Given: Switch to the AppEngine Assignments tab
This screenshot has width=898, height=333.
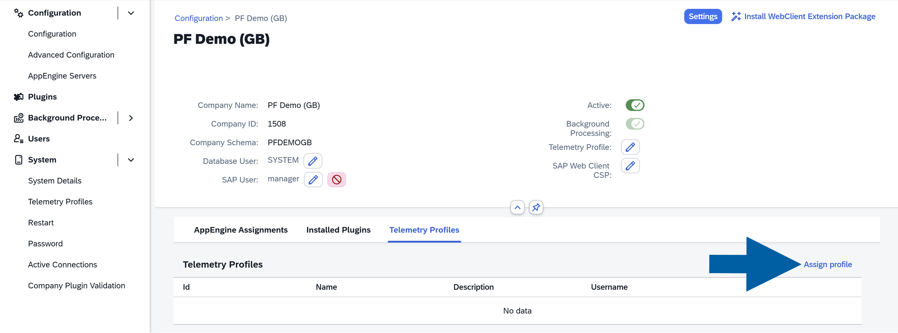Looking at the screenshot, I should click(241, 230).
